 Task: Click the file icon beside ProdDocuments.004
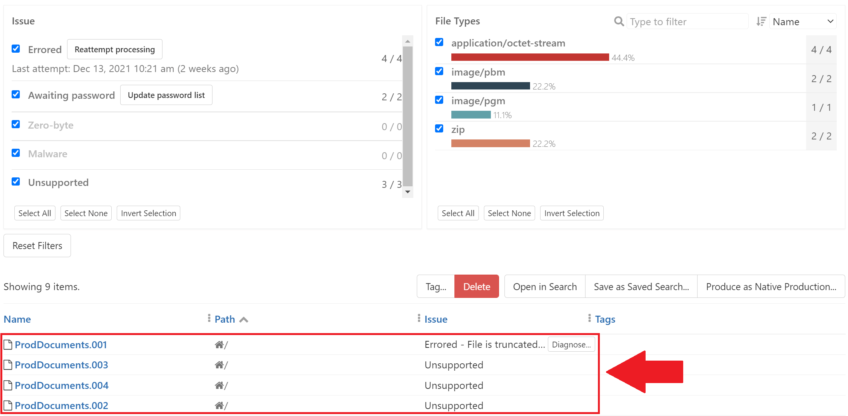tap(8, 385)
